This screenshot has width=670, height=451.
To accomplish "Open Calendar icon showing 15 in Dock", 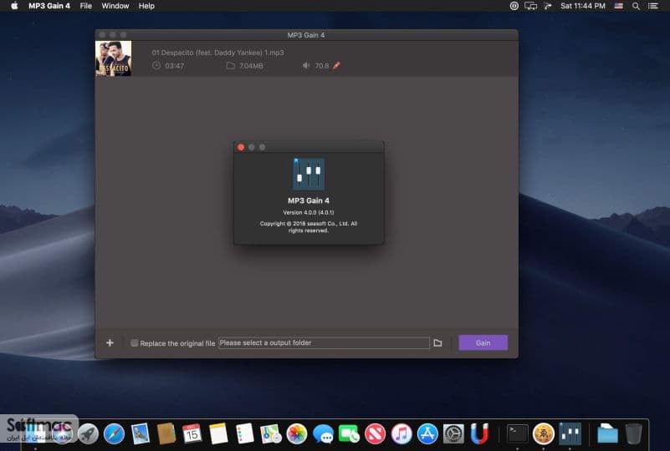I will point(192,434).
